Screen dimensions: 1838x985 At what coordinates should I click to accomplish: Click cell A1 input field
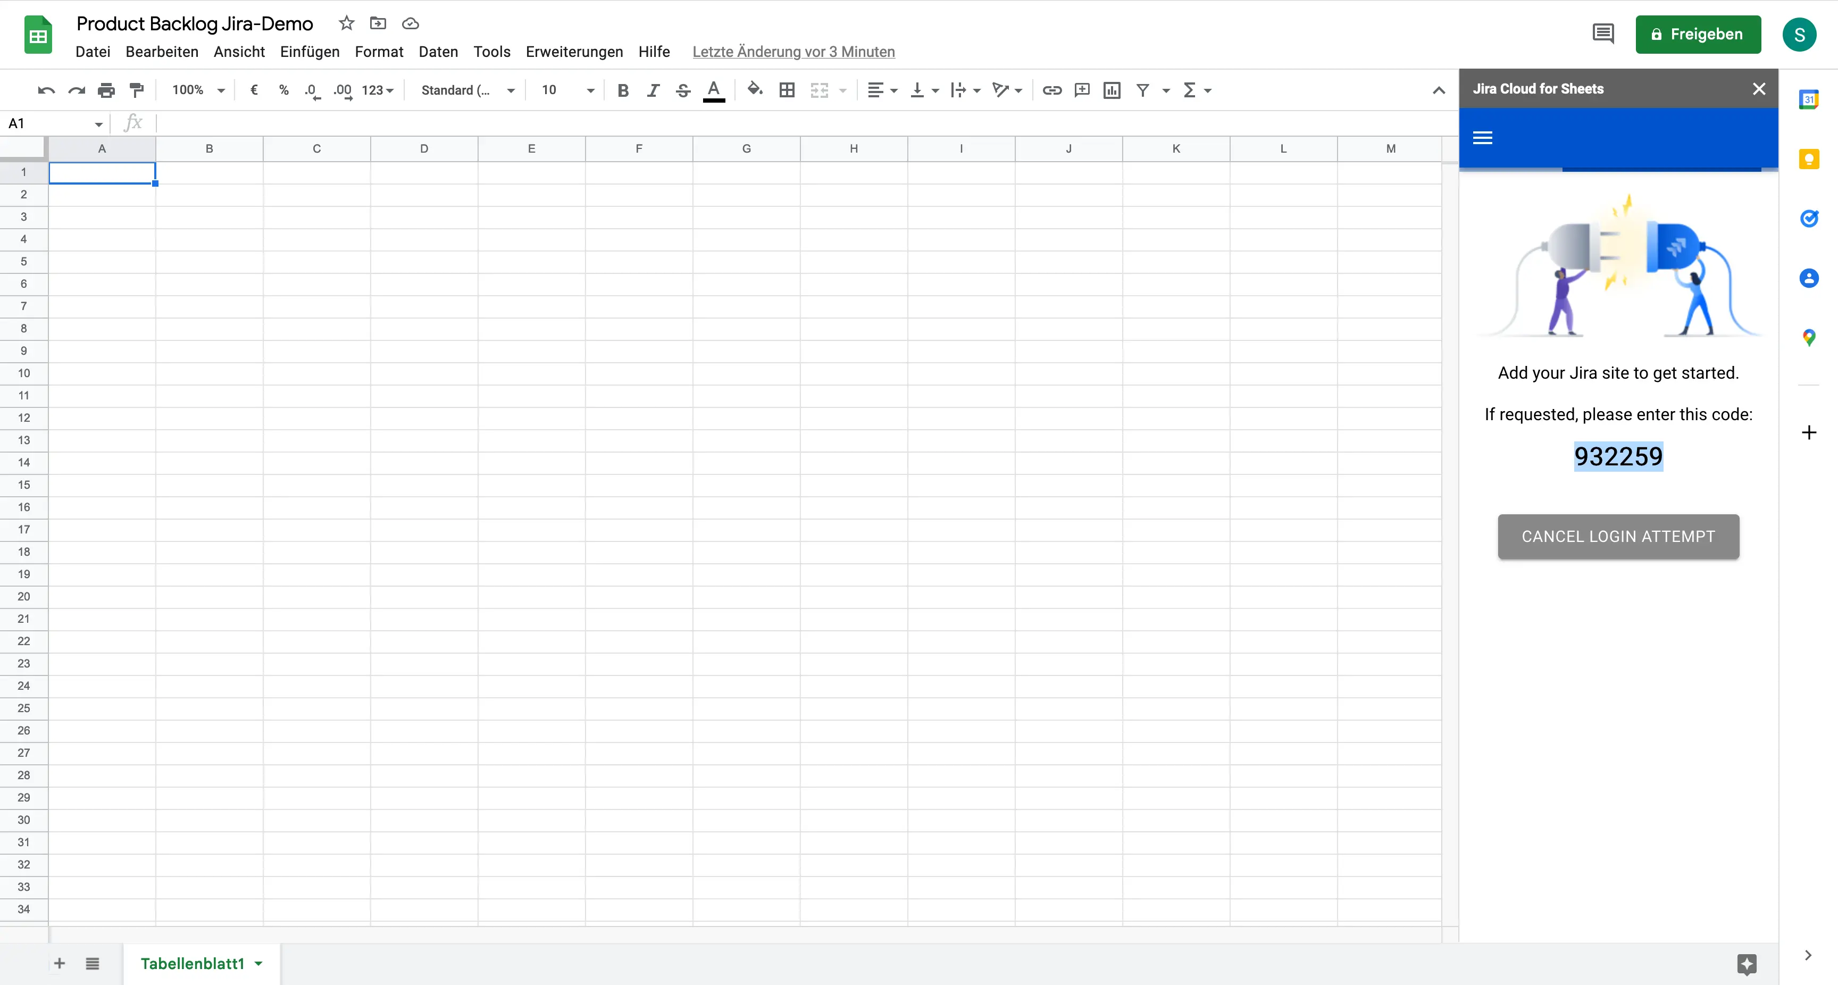click(101, 171)
